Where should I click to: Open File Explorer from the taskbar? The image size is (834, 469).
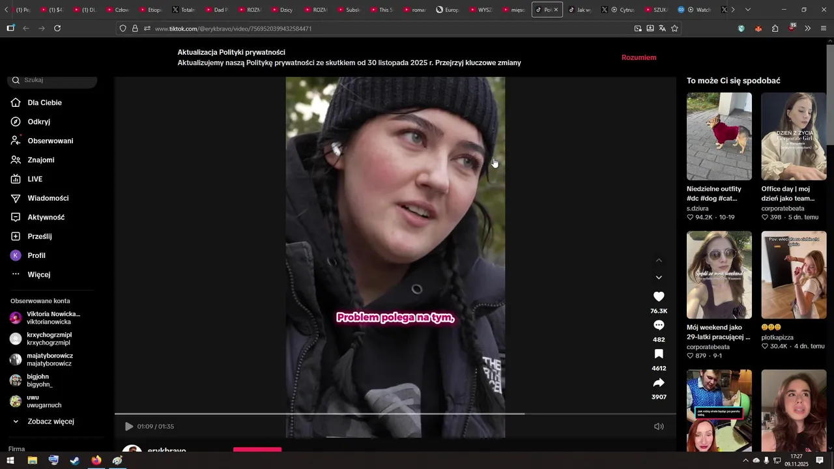32,461
